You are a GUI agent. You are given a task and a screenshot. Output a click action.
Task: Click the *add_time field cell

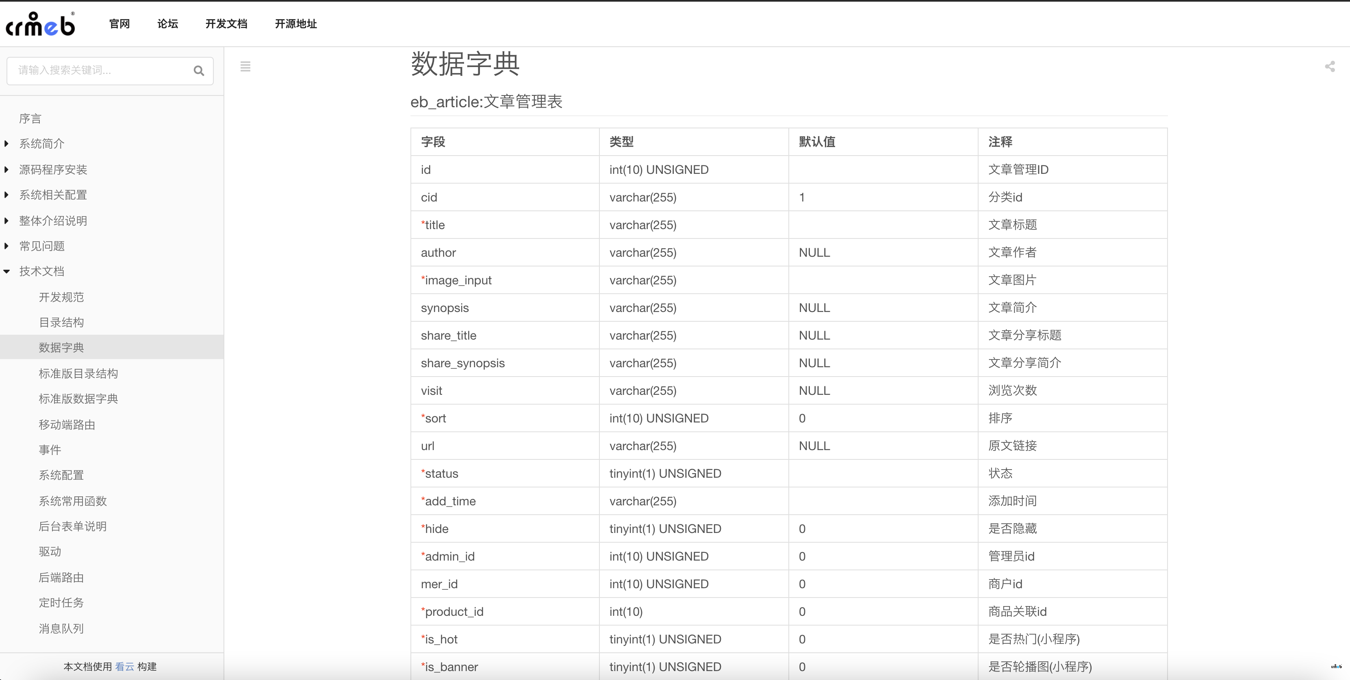tap(505, 501)
